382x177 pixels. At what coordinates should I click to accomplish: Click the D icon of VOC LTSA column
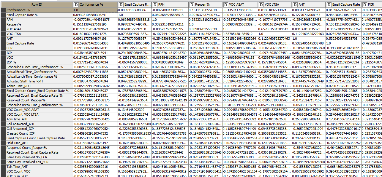tap(261, 5)
